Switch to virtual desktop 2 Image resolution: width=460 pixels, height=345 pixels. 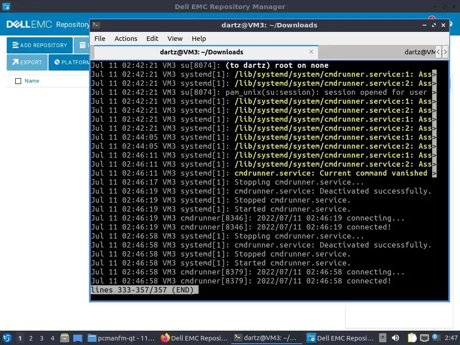pyautogui.click(x=31, y=338)
